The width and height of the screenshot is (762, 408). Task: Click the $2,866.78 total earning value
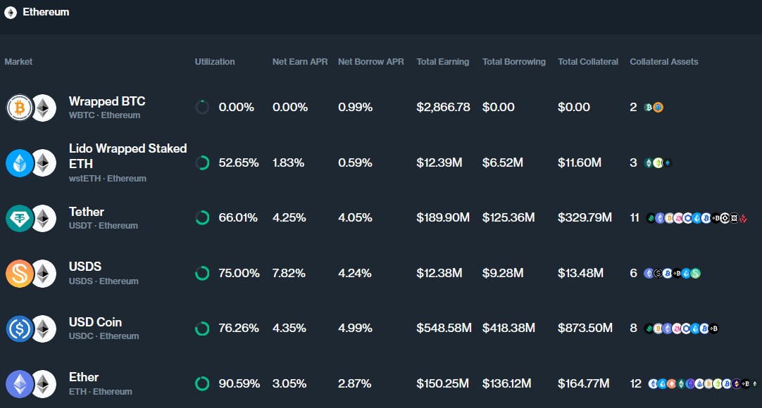click(x=443, y=107)
